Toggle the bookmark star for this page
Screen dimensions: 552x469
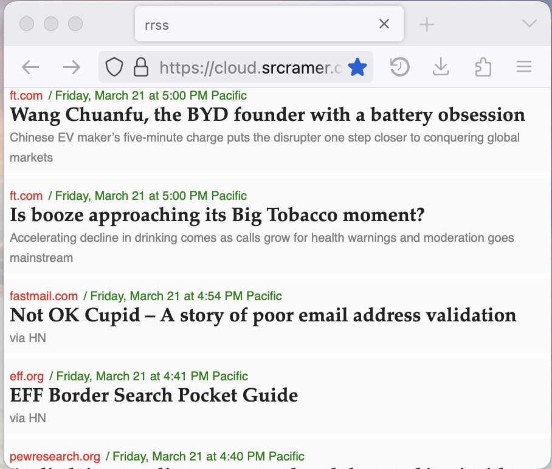(359, 67)
